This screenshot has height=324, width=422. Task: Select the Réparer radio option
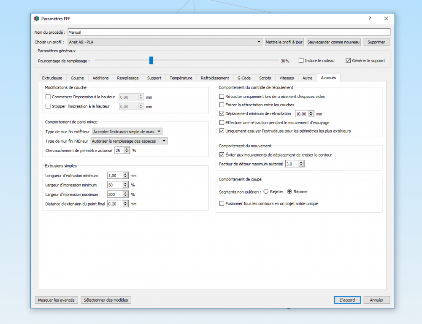point(289,192)
